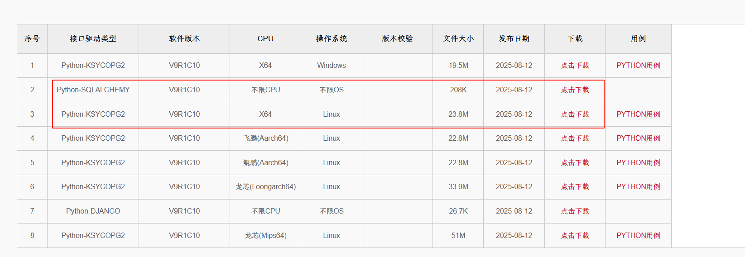Download the 鲲鹏(Aarch64) Linux driver
745x257 pixels.
pos(575,163)
